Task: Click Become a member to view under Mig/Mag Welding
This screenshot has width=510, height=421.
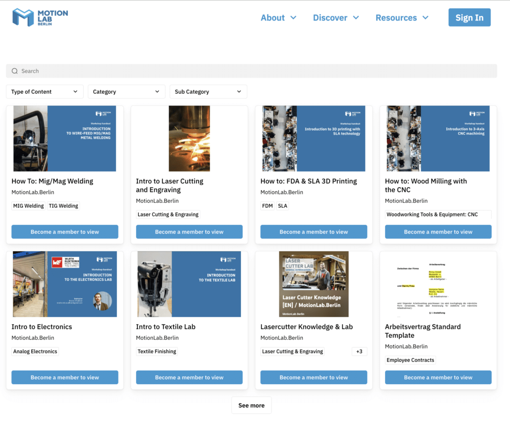Action: click(64, 232)
